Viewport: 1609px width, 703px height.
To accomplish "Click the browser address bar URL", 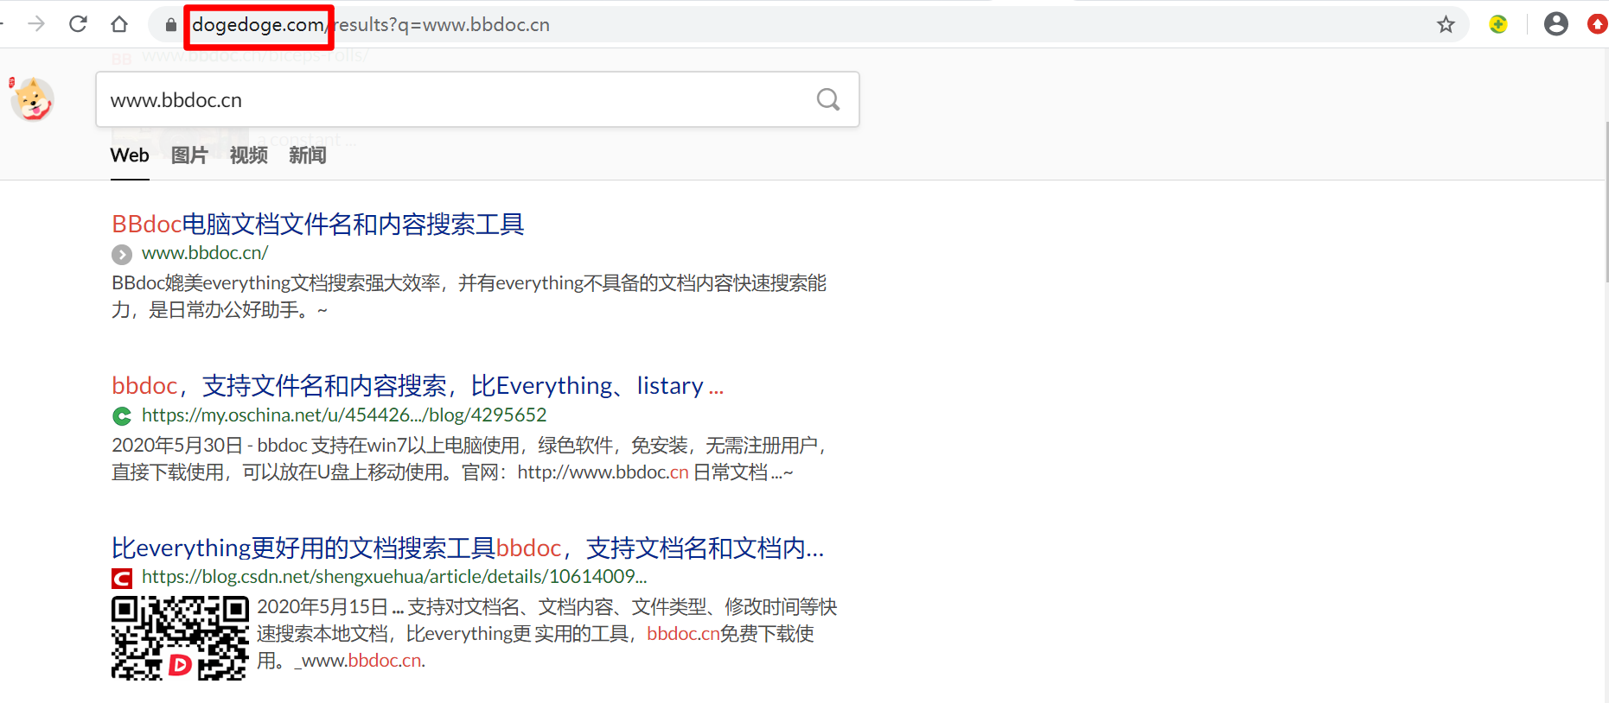I will click(371, 24).
